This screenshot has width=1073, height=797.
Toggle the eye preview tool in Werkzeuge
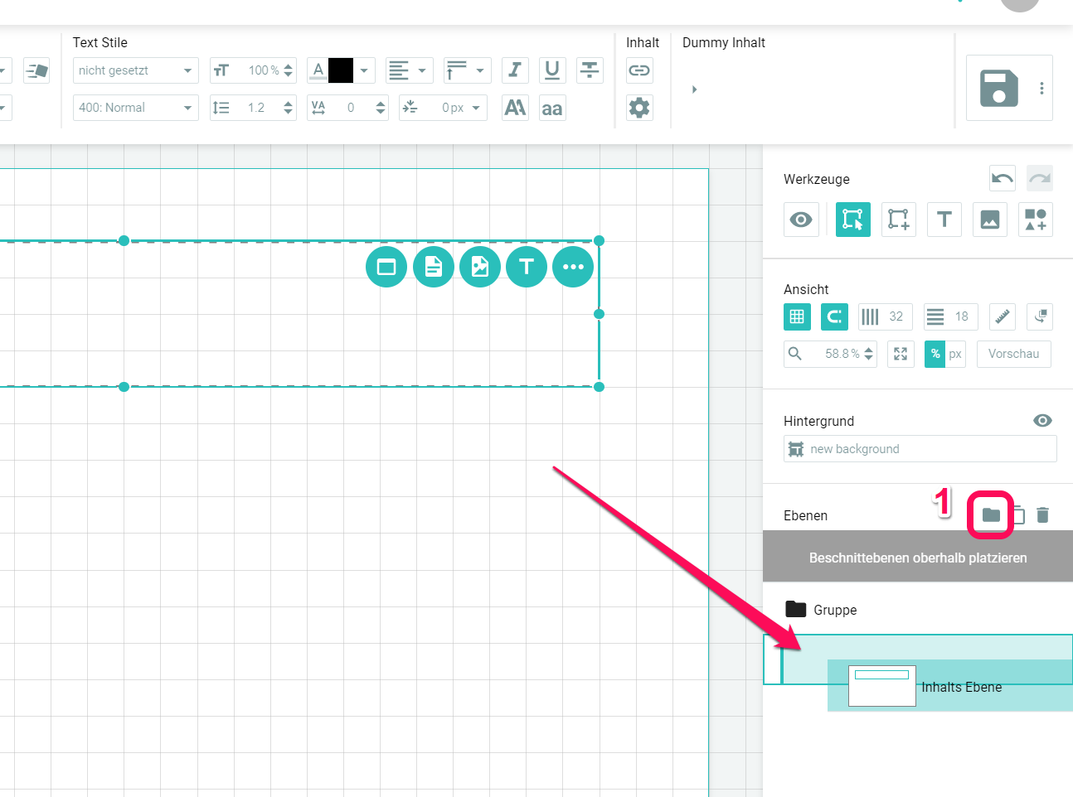801,220
